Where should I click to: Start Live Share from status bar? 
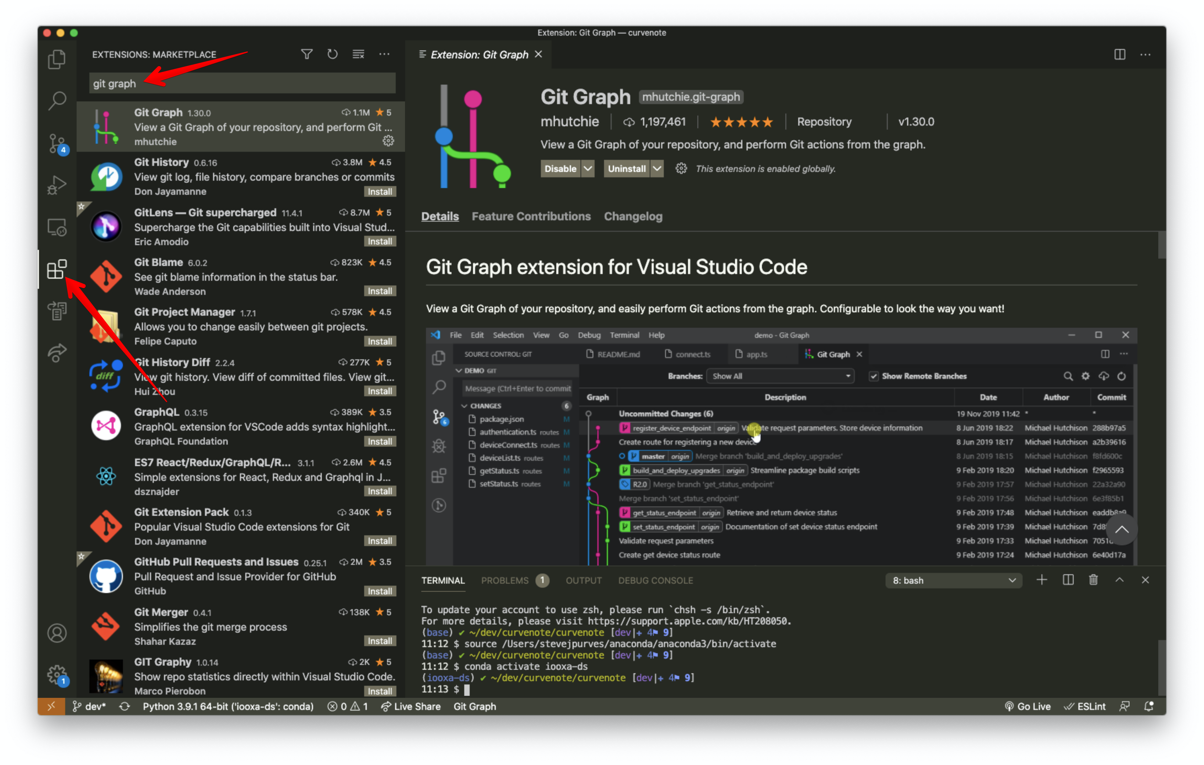(411, 706)
